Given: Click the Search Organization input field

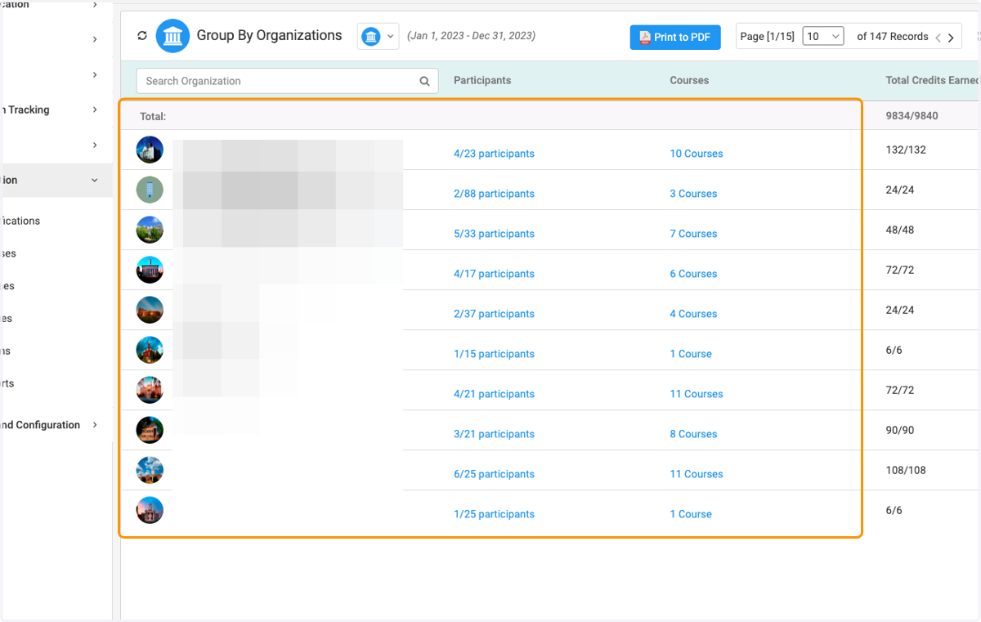Looking at the screenshot, I should click(x=288, y=81).
